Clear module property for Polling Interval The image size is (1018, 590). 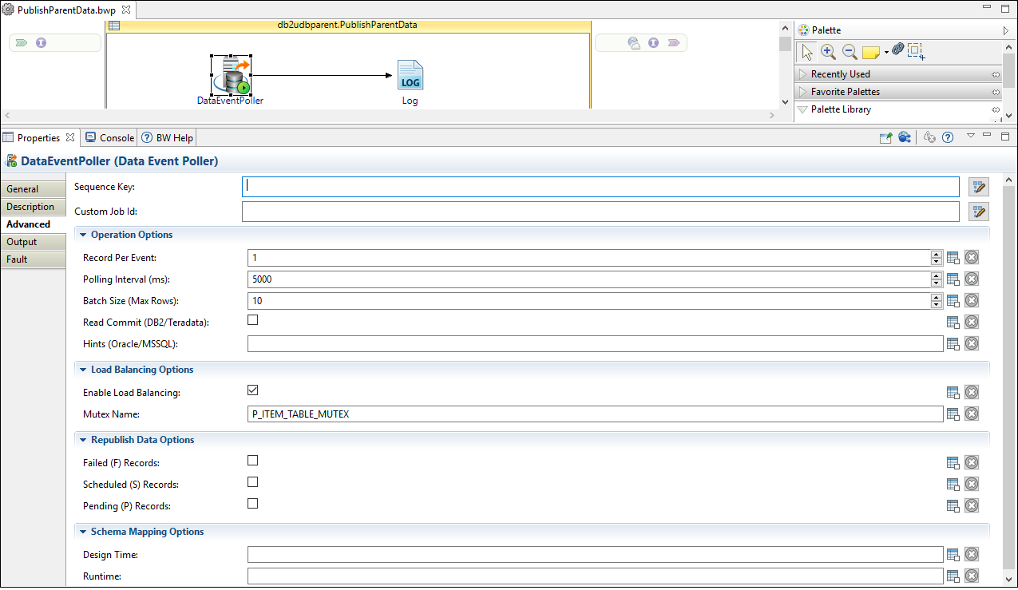tap(972, 279)
